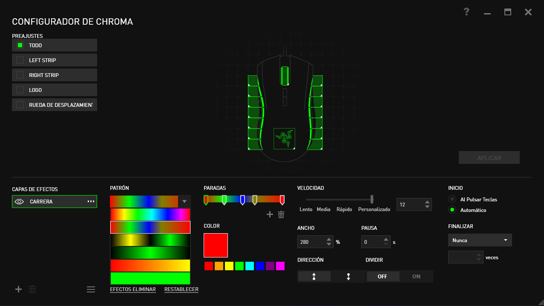Choose the dark green glow pattern
The height and width of the screenshot is (306, 544).
150,253
